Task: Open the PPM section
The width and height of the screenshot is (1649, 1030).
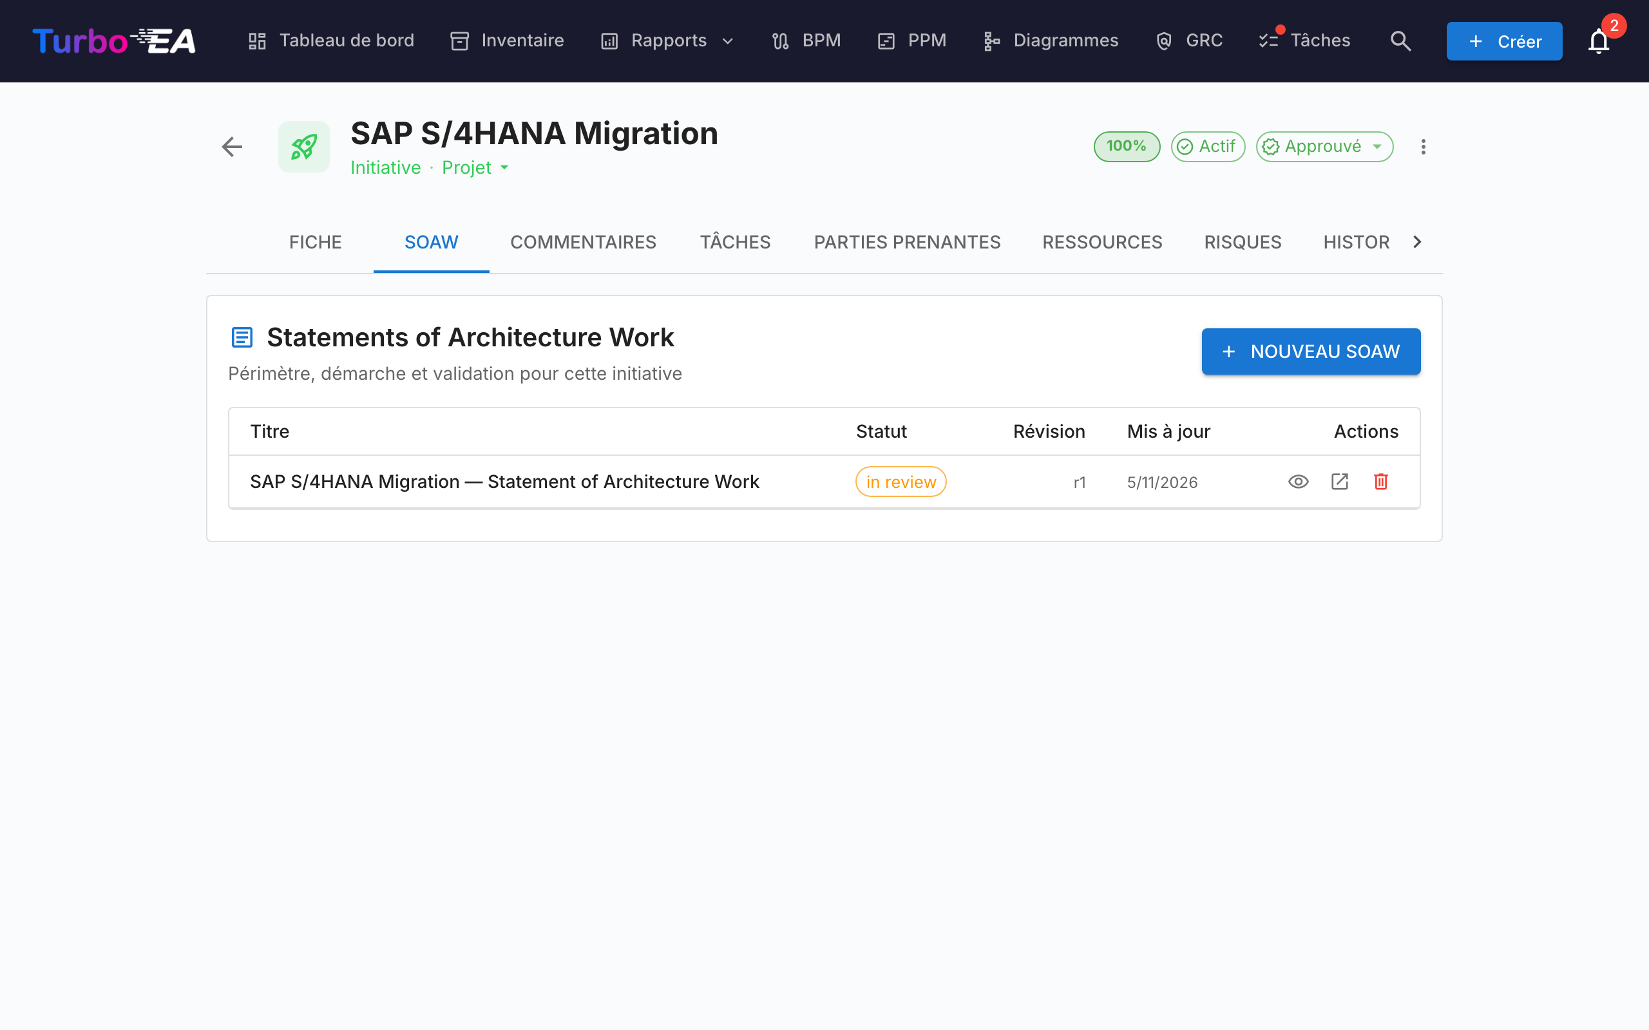Action: 911,41
